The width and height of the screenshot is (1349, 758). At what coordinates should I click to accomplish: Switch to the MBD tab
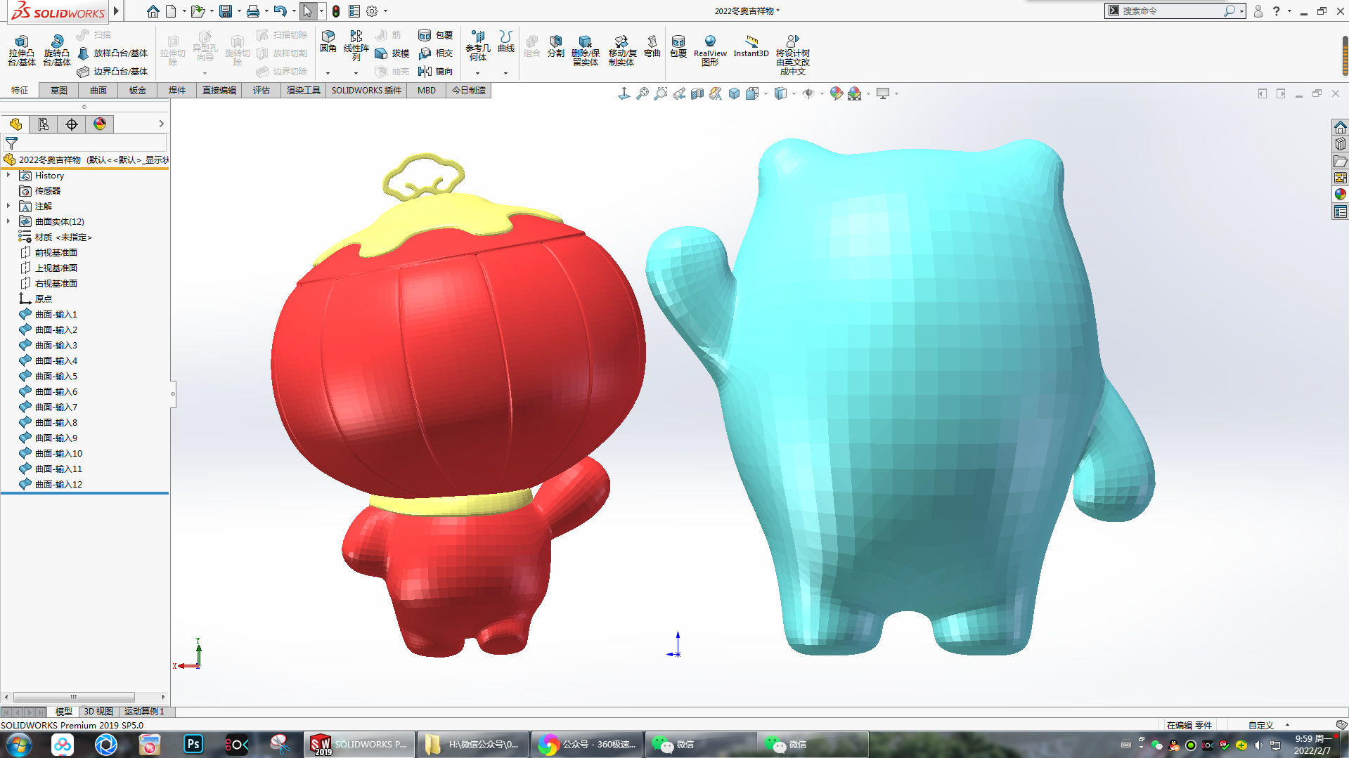[x=427, y=91]
